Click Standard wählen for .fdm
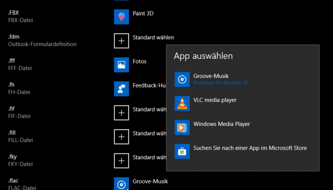Viewport: 333px width, 190px height. tap(153, 38)
